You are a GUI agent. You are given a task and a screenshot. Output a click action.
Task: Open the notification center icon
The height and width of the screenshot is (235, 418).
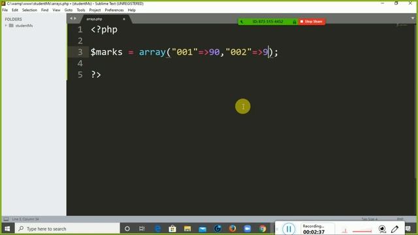[408, 228]
